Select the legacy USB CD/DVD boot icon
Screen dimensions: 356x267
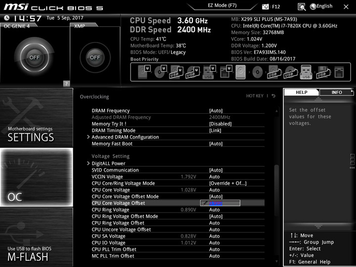coord(290,72)
